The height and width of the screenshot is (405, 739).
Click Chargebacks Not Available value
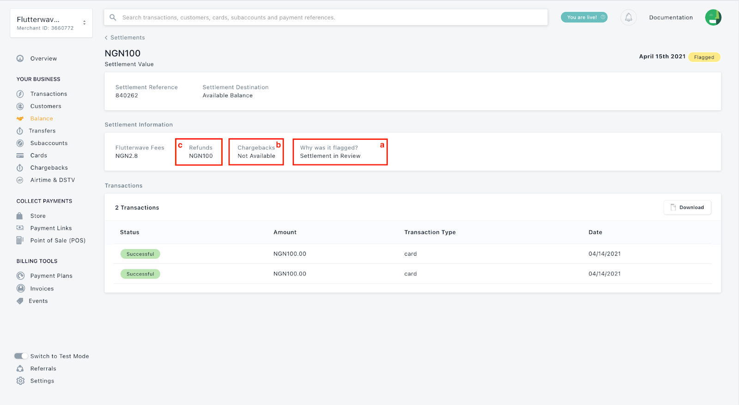(x=256, y=156)
